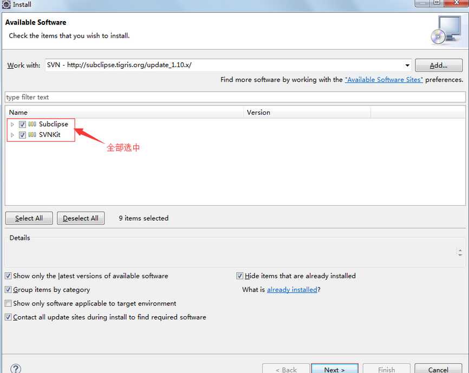Expand the SVNKit tree node
Image resolution: width=469 pixels, height=373 pixels.
point(12,135)
